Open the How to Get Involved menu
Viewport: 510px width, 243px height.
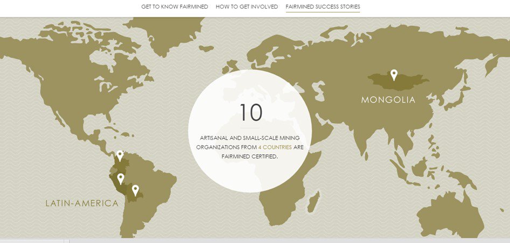click(x=247, y=6)
